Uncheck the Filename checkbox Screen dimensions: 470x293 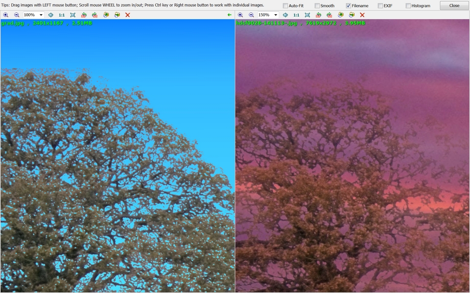[x=349, y=6]
